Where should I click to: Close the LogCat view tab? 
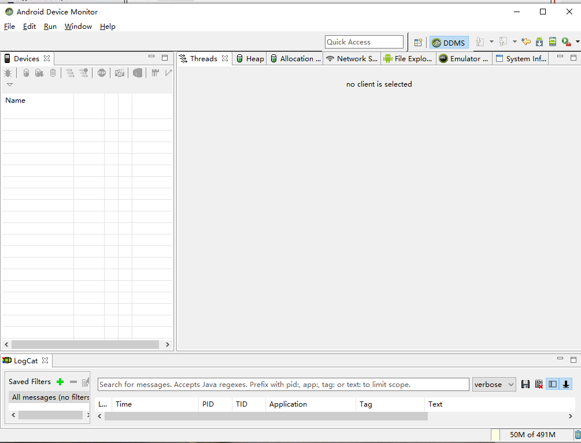45,360
